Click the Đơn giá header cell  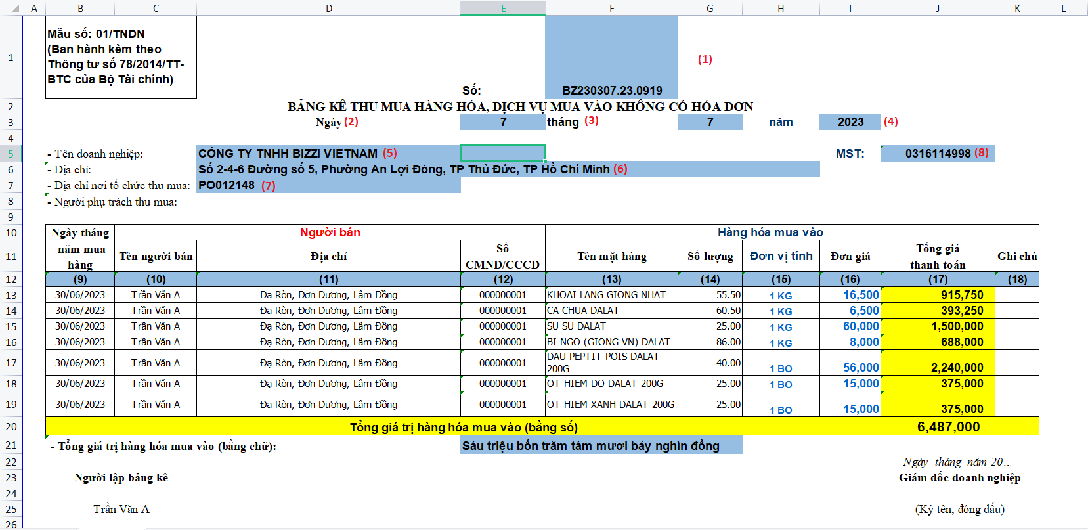coord(850,256)
